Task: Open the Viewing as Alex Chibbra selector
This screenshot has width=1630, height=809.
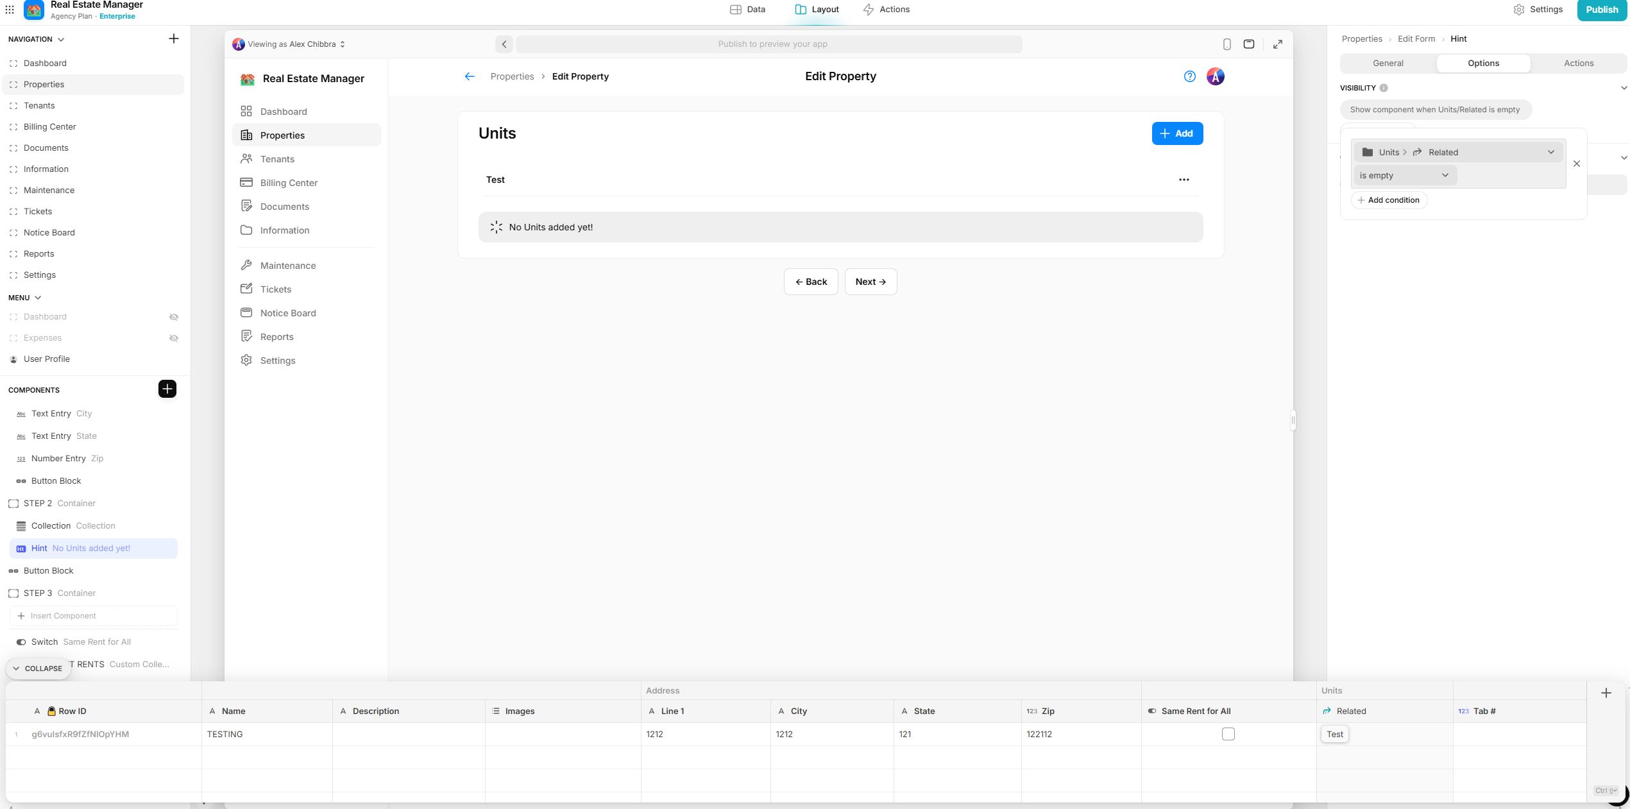Action: point(290,44)
